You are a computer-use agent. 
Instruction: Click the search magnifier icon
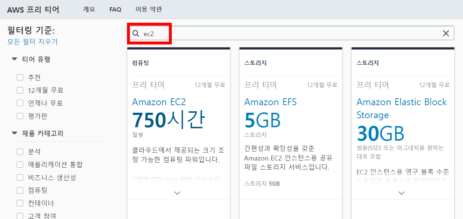click(x=136, y=34)
